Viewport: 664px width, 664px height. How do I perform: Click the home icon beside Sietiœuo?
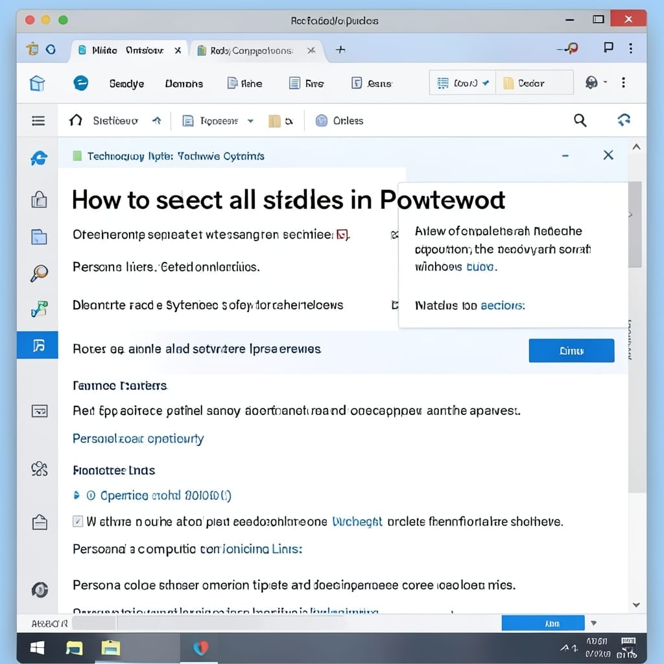tap(75, 120)
